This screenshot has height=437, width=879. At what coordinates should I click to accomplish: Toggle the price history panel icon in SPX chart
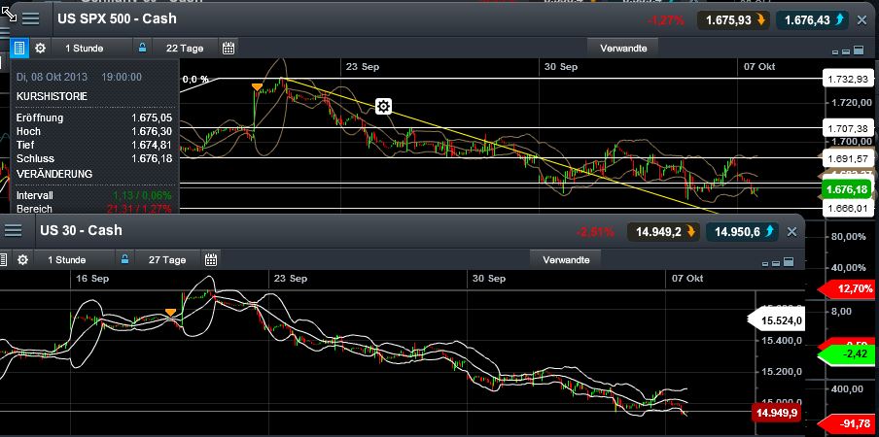(19, 49)
